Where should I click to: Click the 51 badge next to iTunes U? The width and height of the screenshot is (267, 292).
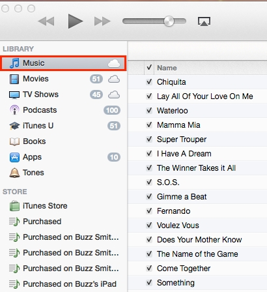pyautogui.click(x=114, y=126)
